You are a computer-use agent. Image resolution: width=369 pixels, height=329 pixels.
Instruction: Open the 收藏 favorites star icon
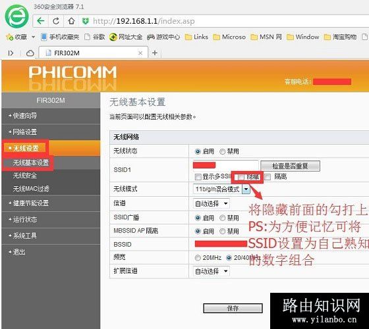point(10,37)
